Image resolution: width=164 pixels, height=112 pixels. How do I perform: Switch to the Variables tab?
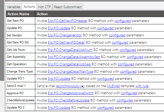point(14,7)
